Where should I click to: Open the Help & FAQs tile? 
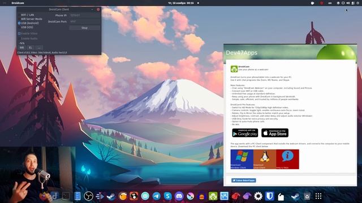tap(287, 159)
